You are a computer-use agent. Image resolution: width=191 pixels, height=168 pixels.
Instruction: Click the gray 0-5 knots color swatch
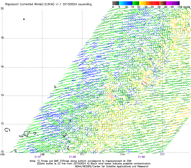(x=116, y=3)
